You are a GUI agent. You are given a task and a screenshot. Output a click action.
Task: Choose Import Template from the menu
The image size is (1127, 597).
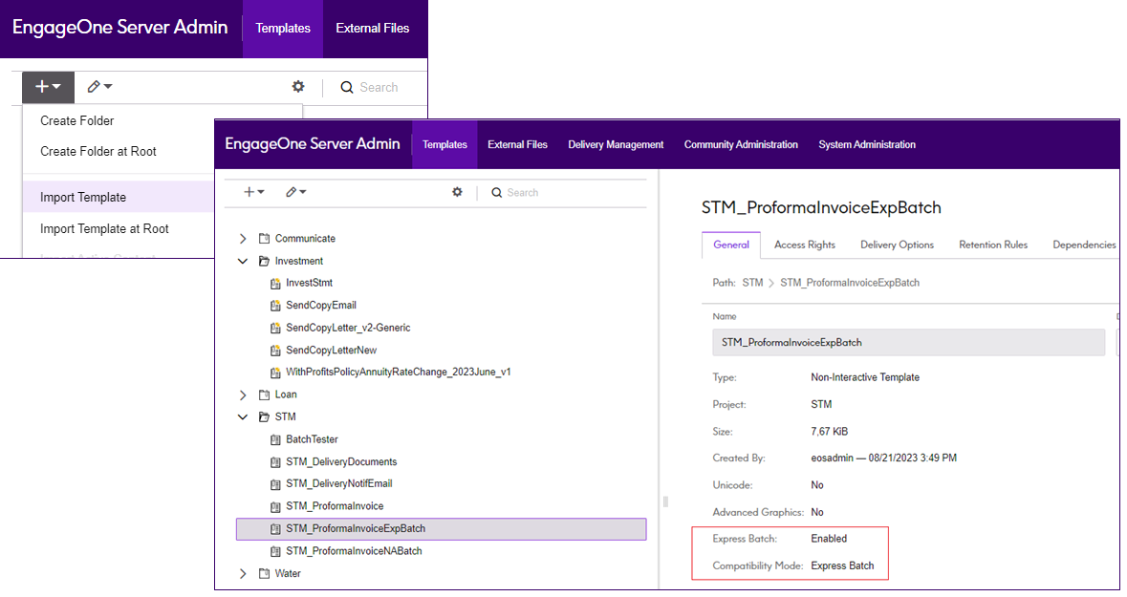click(x=83, y=197)
